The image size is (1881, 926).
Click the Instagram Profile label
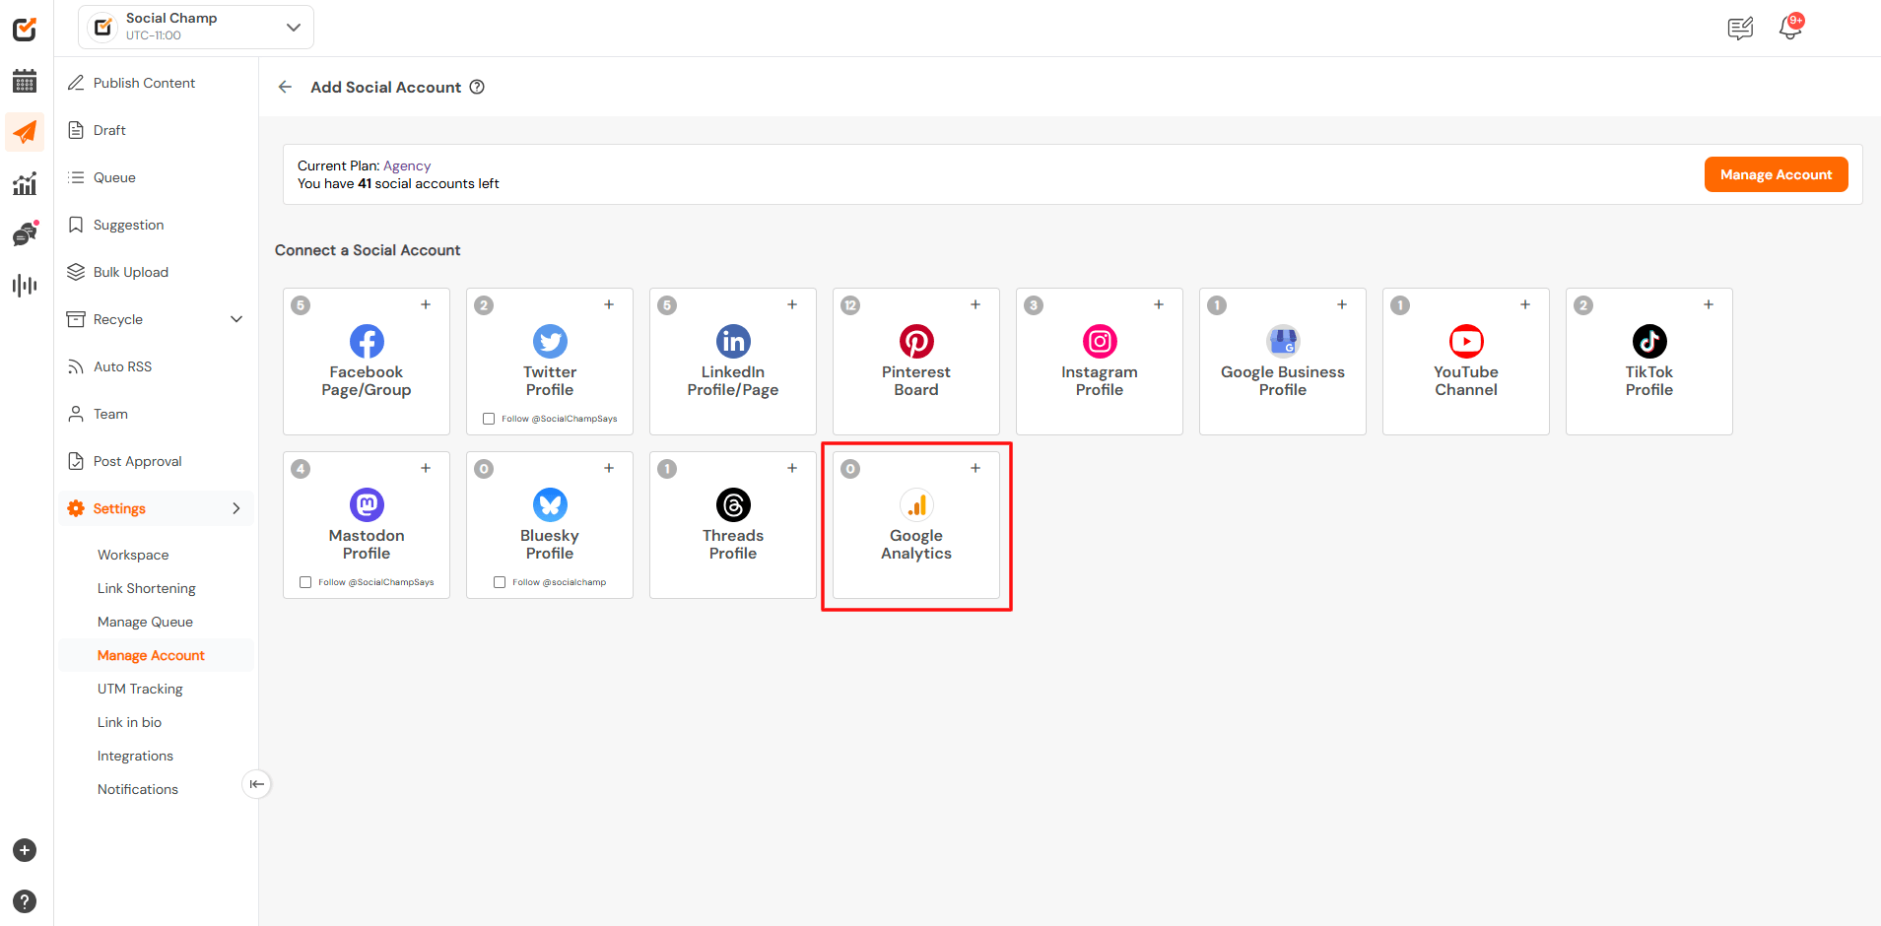click(1100, 381)
